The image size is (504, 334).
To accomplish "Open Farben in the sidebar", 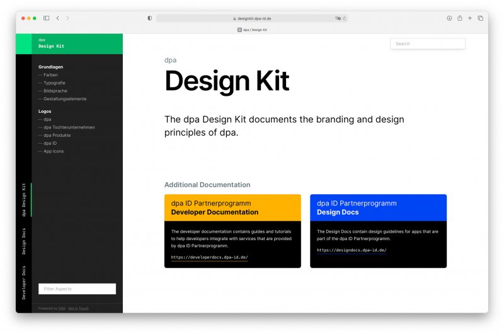I will (50, 75).
